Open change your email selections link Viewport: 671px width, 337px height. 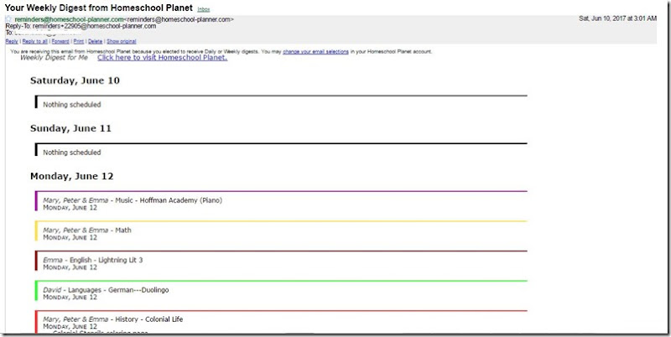point(316,52)
